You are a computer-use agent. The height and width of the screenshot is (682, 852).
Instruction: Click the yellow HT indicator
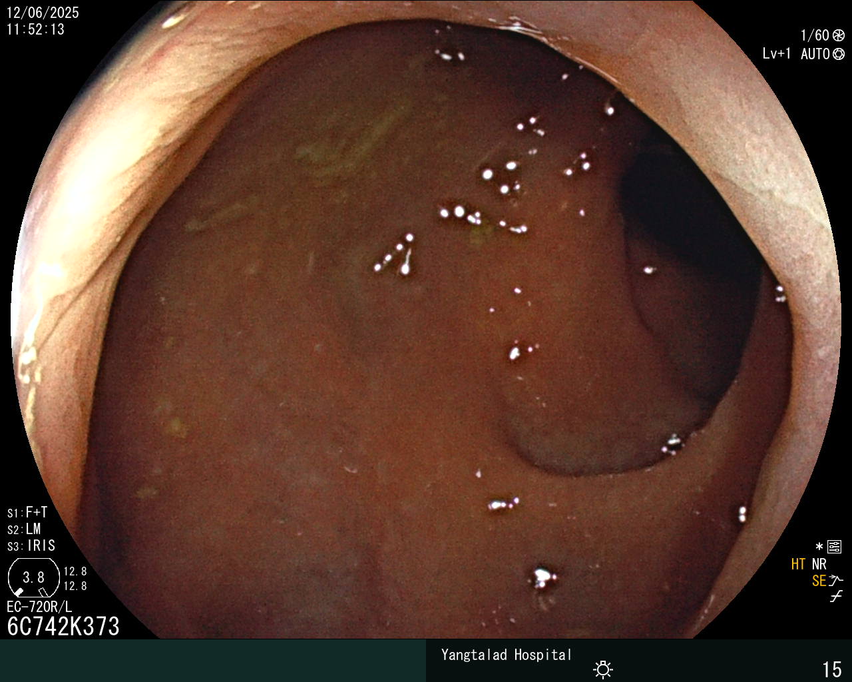pyautogui.click(x=798, y=564)
